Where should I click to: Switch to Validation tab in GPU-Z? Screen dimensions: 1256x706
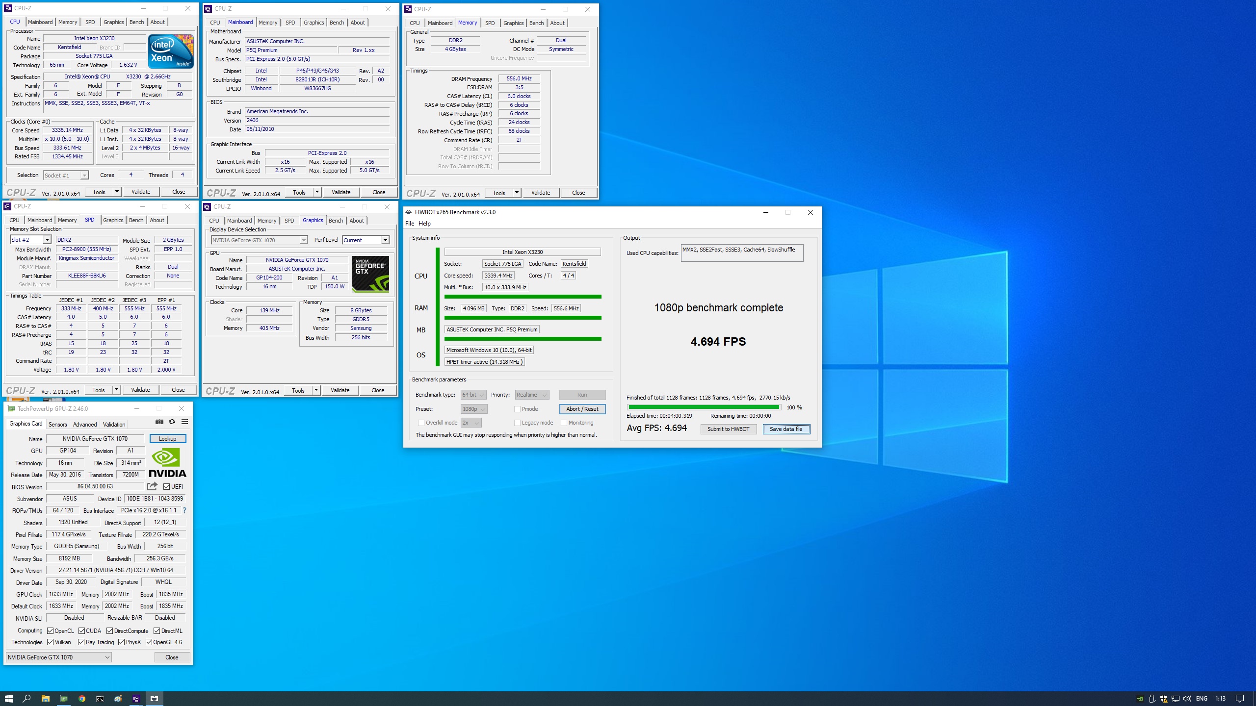point(114,425)
